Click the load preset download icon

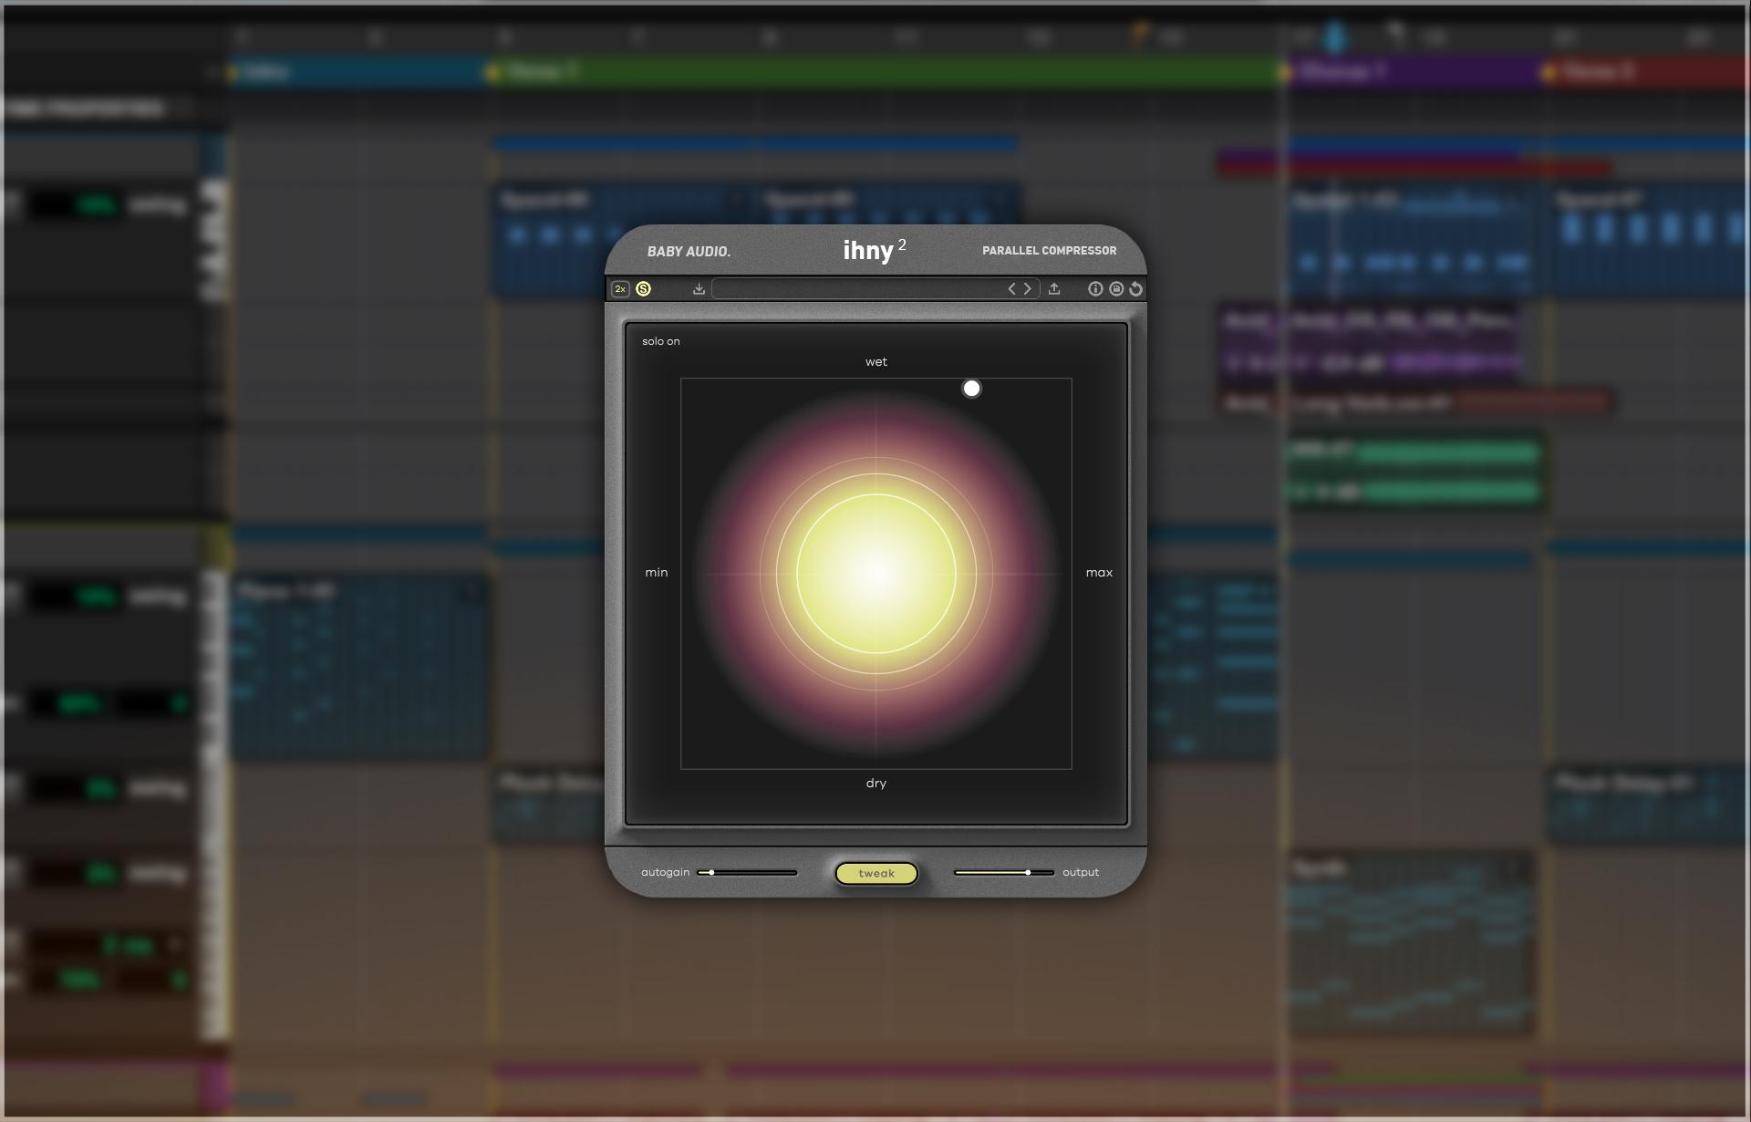pos(699,289)
